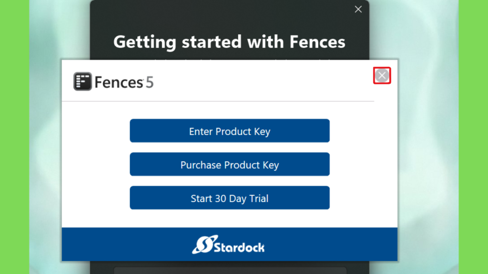
Task: Click the white area below Start 30 Day Trial
Action: [x=230, y=218]
